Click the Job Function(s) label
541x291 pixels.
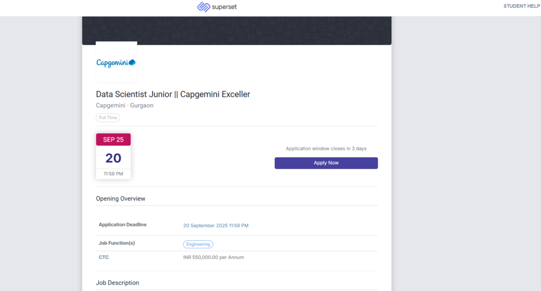[x=117, y=243]
